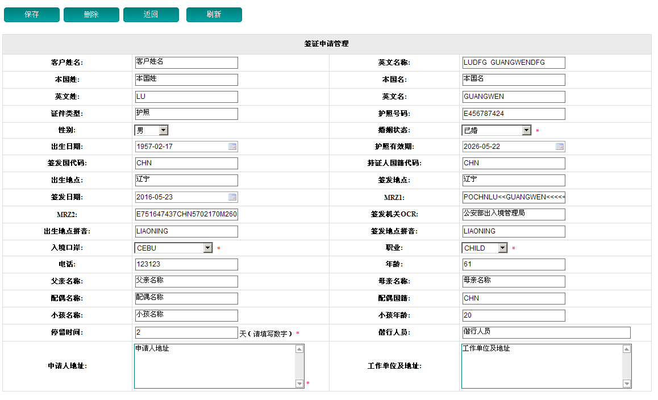This screenshot has width=658, height=400.
Task: Click into the 电话 input field
Action: 186,264
